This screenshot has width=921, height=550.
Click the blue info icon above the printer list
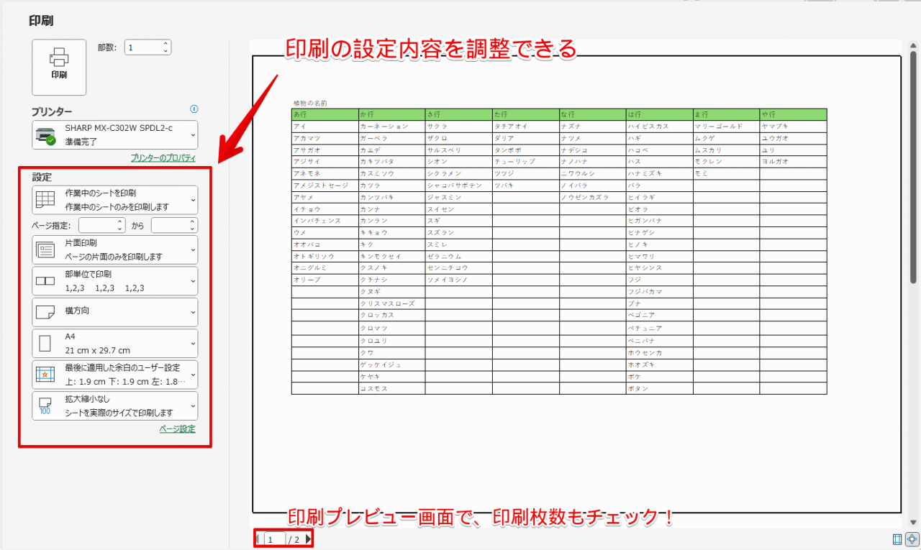194,109
